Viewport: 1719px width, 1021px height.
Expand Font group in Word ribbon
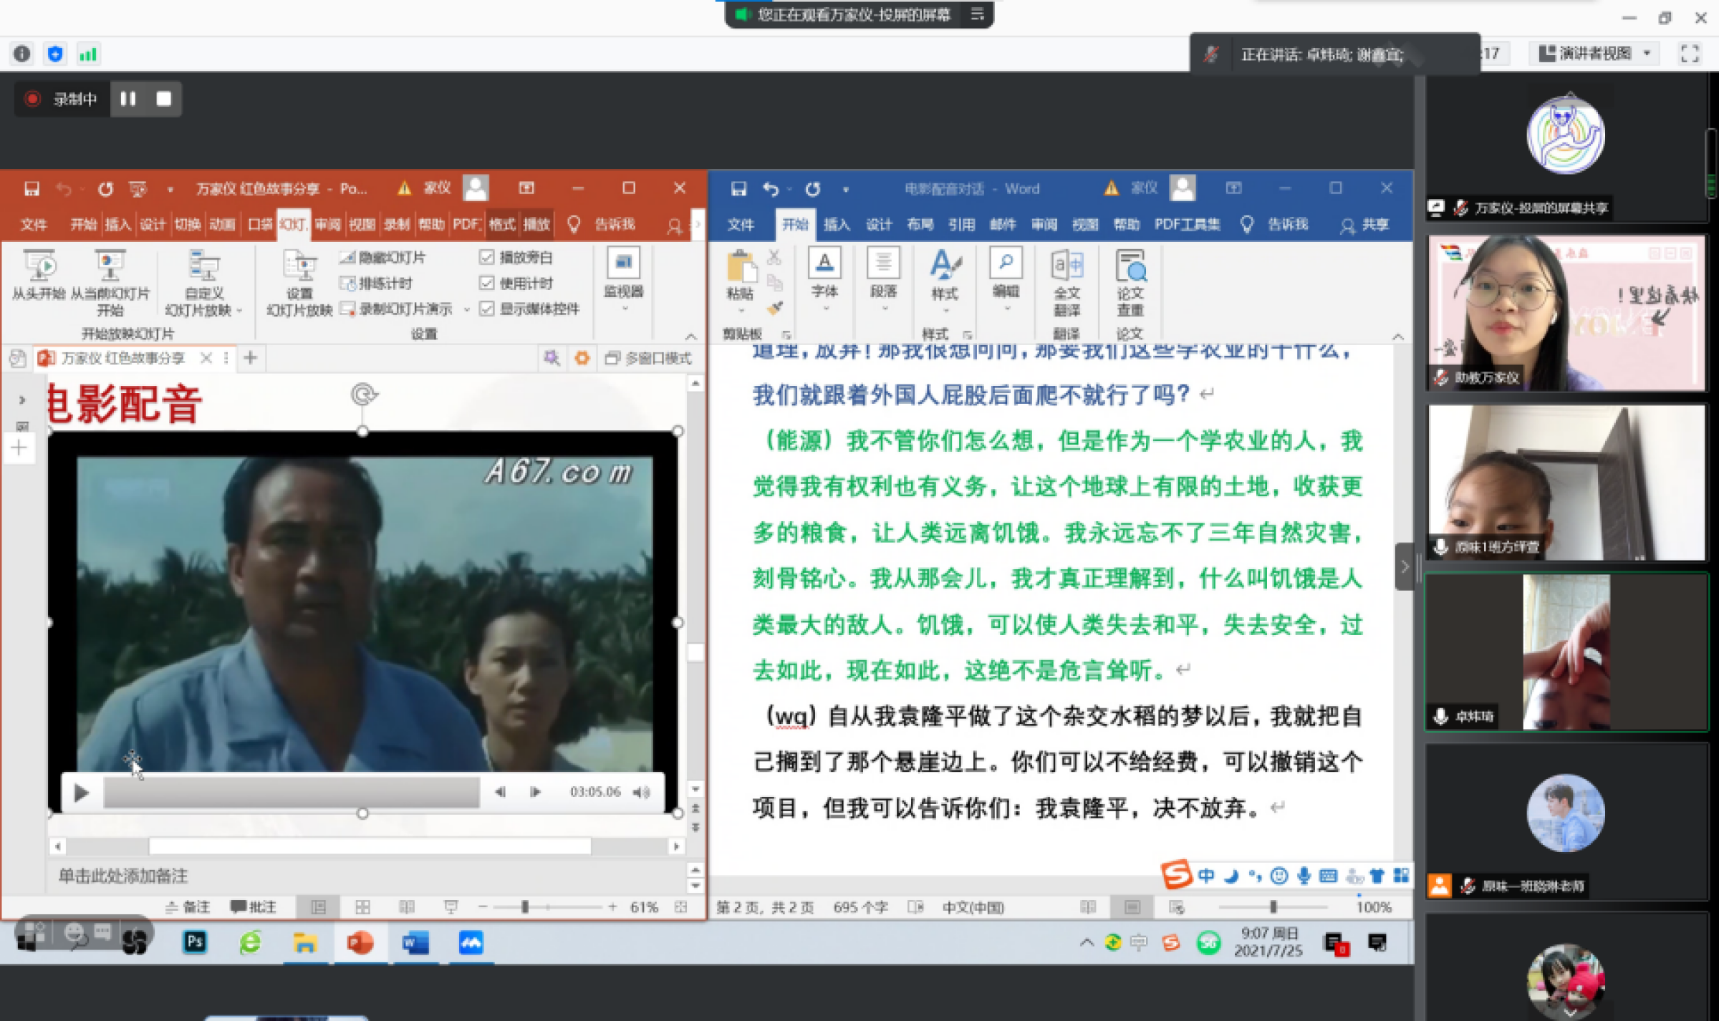tap(824, 279)
